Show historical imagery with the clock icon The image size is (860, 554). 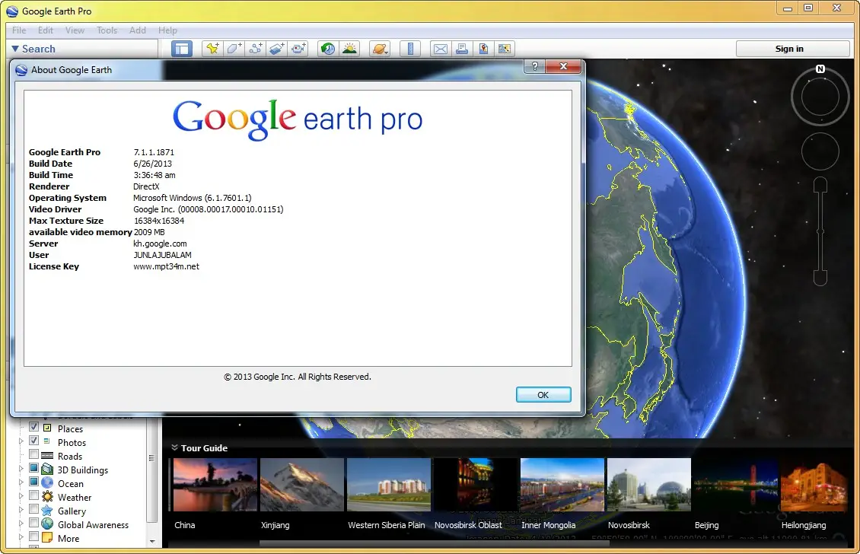(x=328, y=49)
